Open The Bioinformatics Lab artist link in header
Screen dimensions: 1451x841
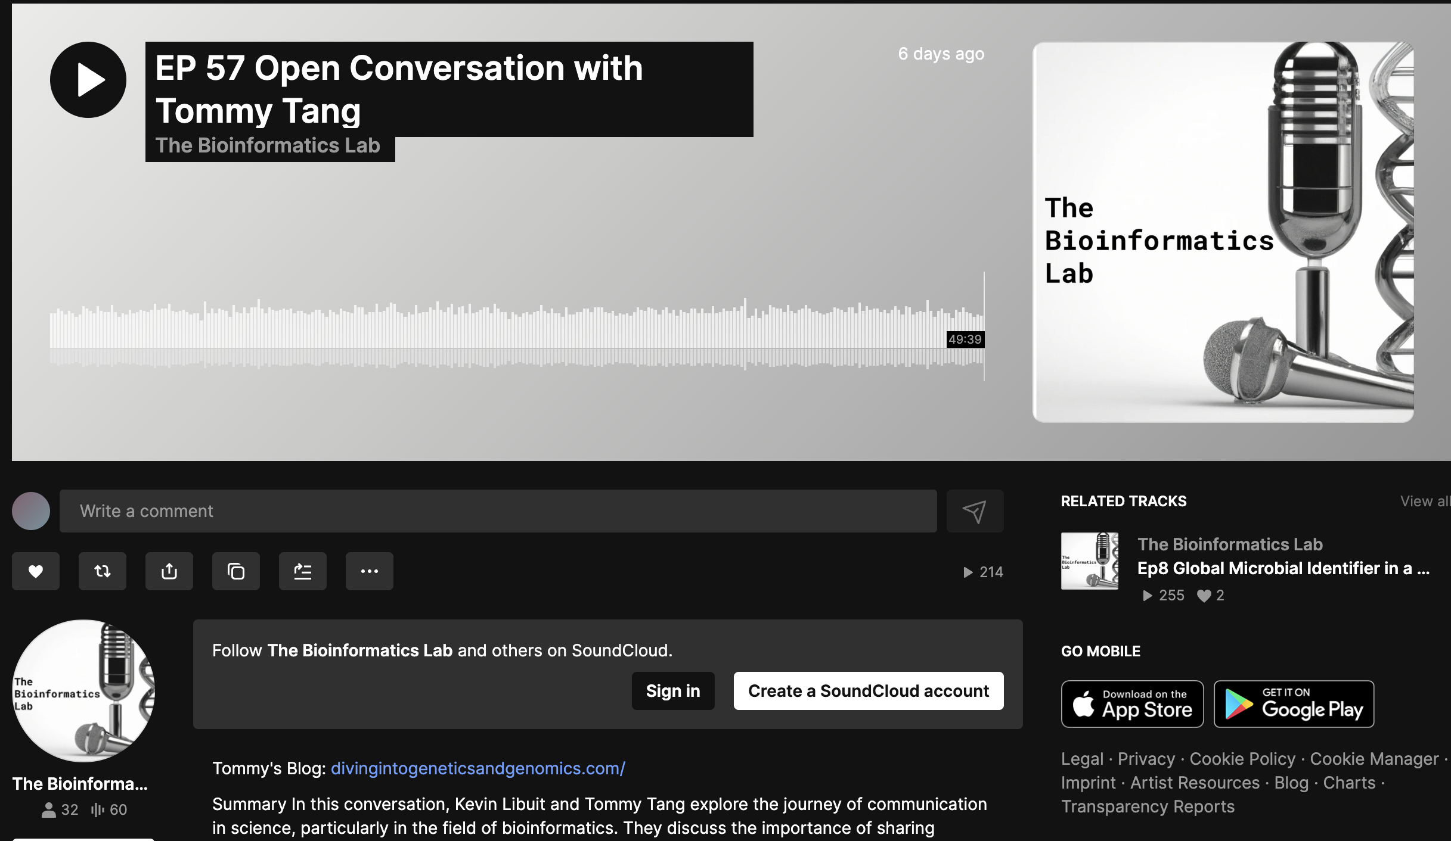[268, 145]
